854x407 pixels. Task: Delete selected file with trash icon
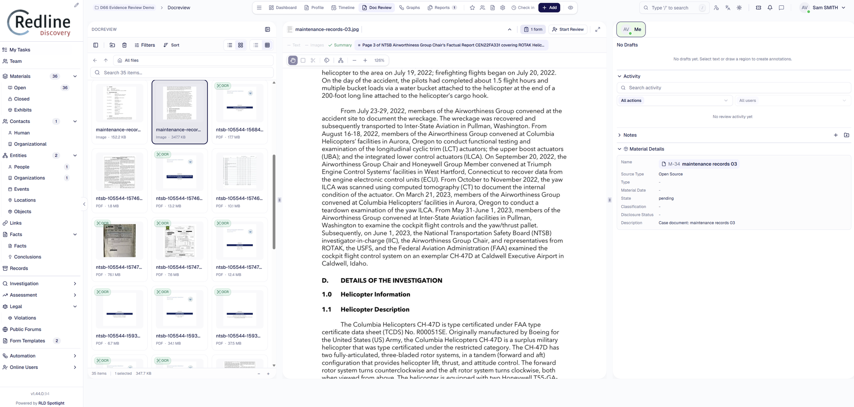tap(124, 45)
